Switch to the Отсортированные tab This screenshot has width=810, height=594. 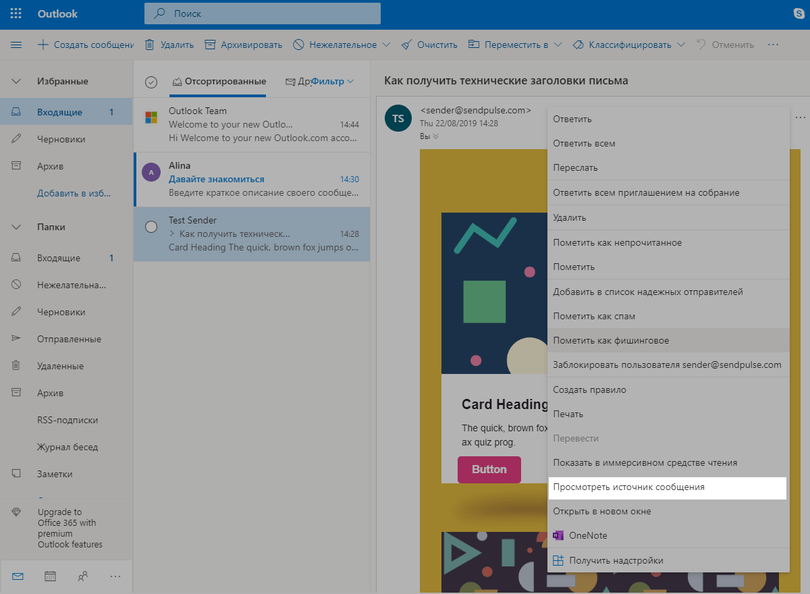(219, 82)
